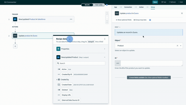Click the ABC icon beside External Data Source ID
Viewport: 186px width, 105px height.
(59, 100)
